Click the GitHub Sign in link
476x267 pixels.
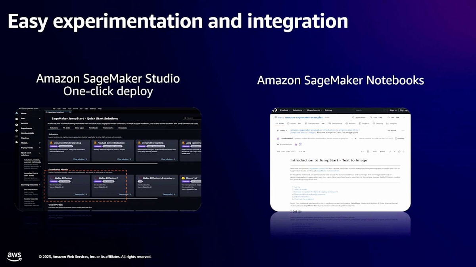pyautogui.click(x=393, y=110)
